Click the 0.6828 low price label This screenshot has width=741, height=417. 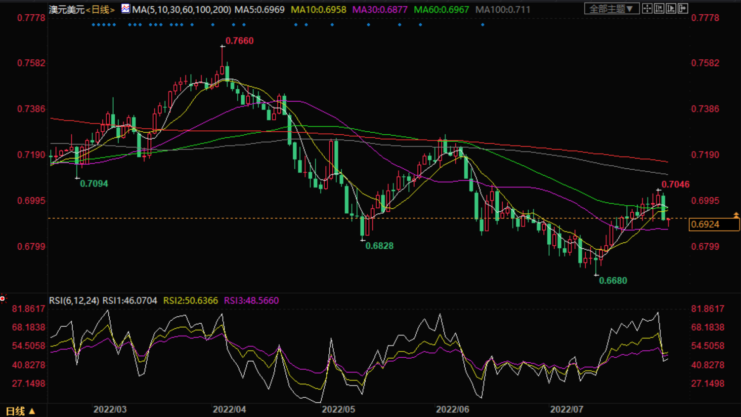tap(379, 246)
